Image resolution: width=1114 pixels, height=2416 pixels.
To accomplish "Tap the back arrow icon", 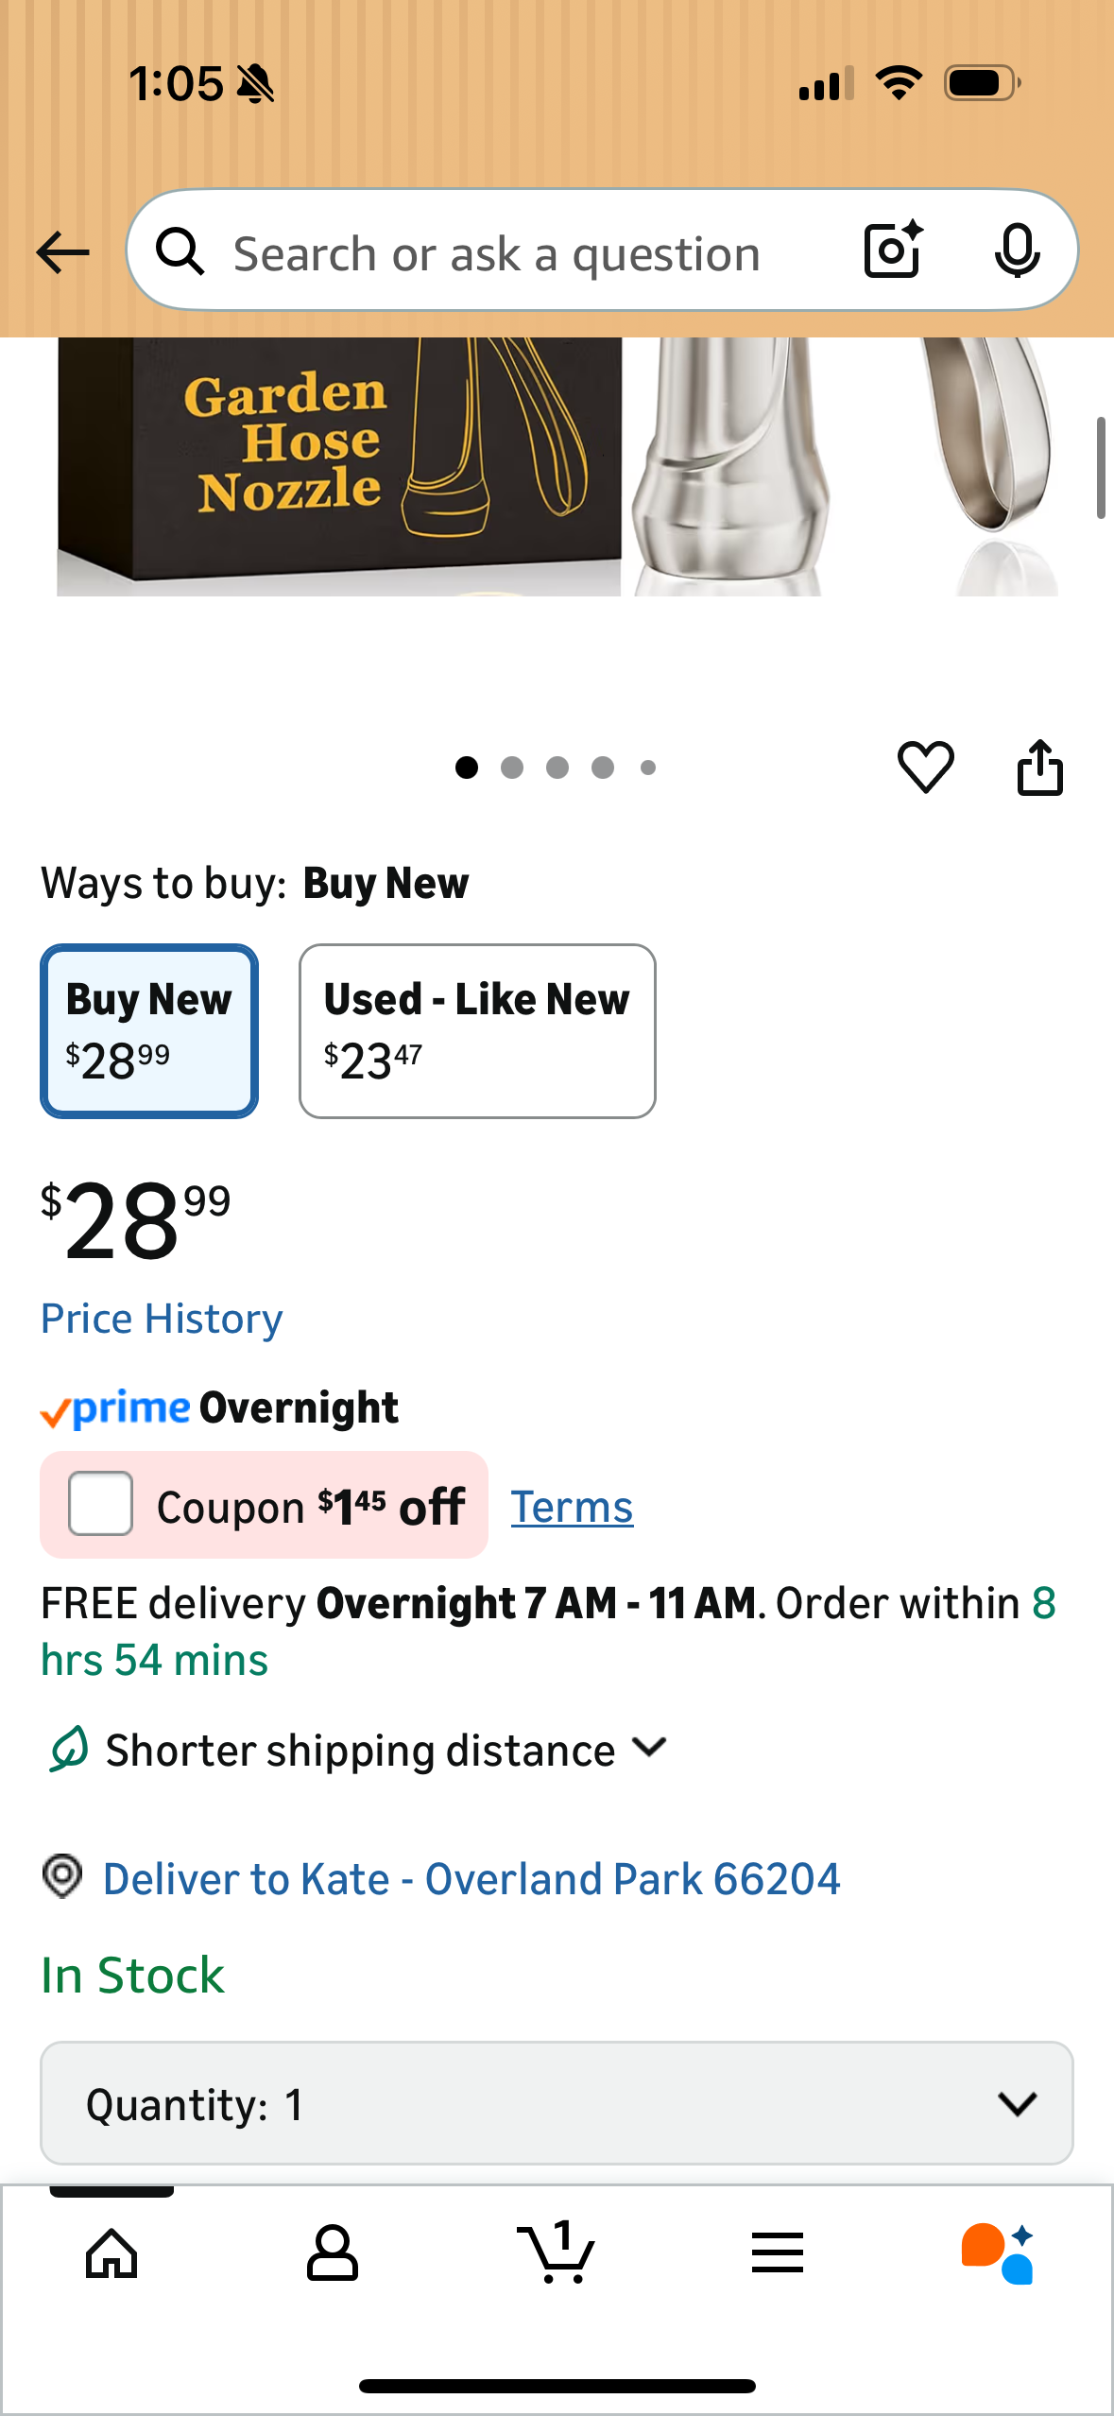I will [62, 252].
